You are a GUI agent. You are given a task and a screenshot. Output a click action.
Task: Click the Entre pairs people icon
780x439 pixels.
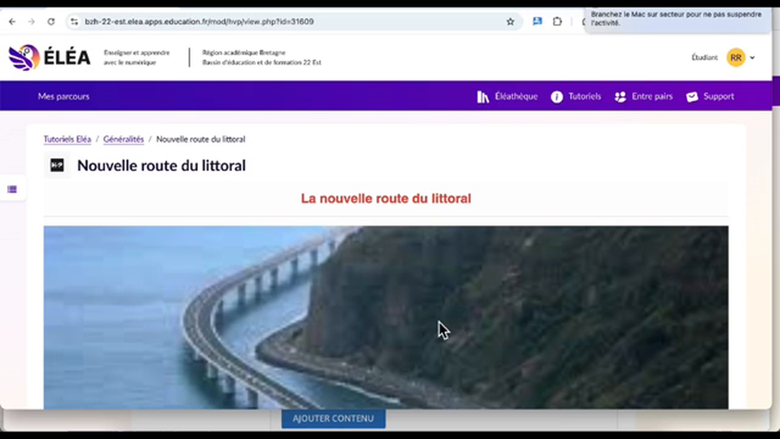(x=620, y=97)
